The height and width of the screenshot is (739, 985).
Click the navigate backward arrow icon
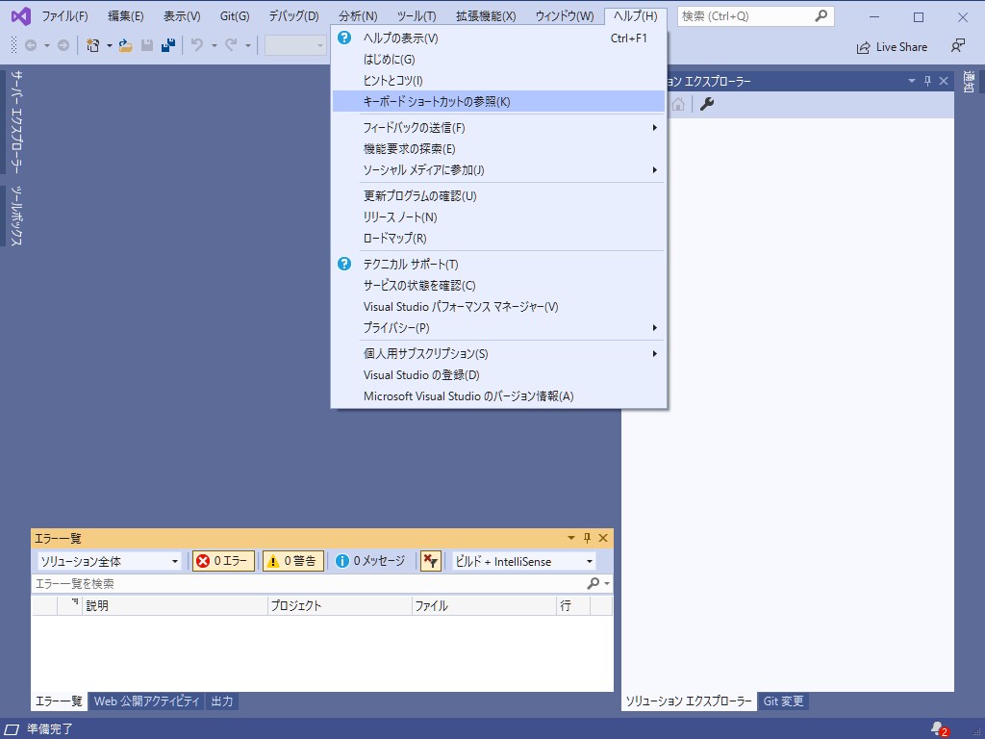[30, 45]
